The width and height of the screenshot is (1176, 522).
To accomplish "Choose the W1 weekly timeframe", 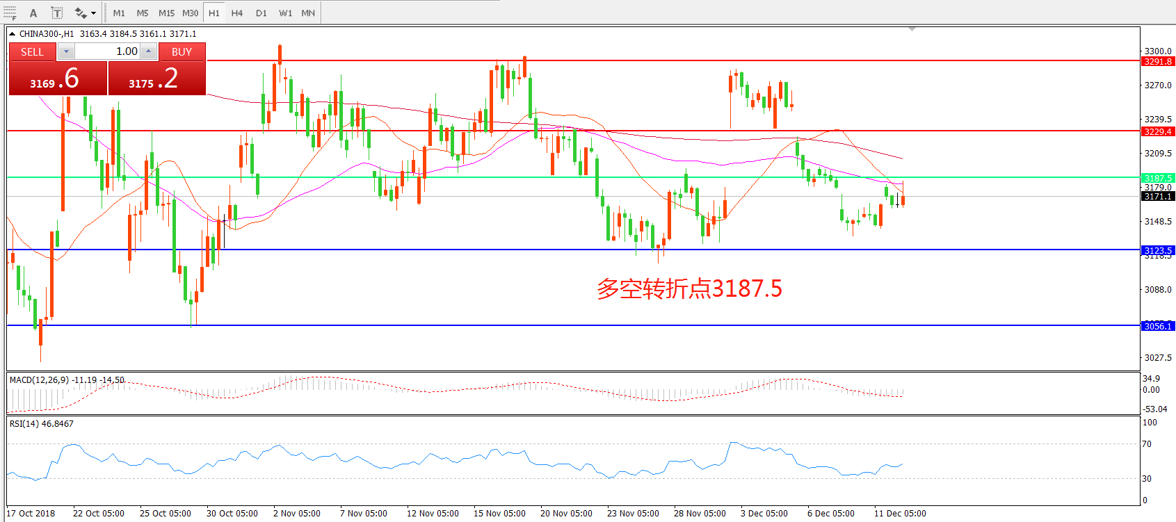I will (x=285, y=13).
